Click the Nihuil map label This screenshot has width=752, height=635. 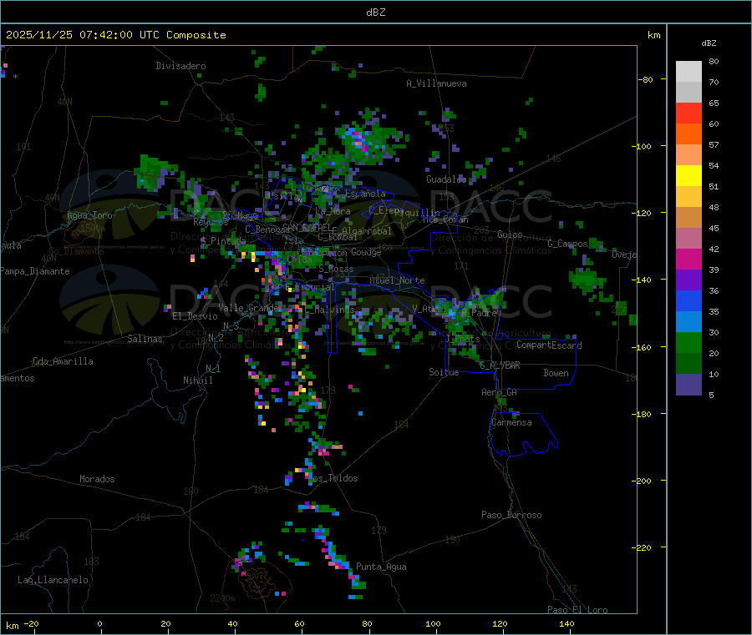tap(197, 380)
